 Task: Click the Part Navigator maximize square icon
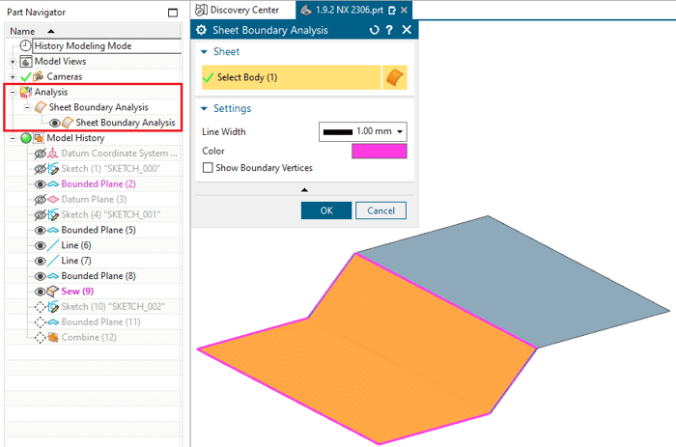point(173,13)
